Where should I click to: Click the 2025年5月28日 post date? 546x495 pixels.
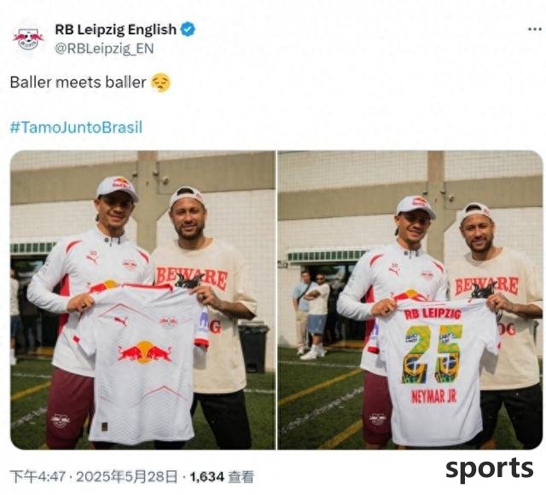[127, 476]
